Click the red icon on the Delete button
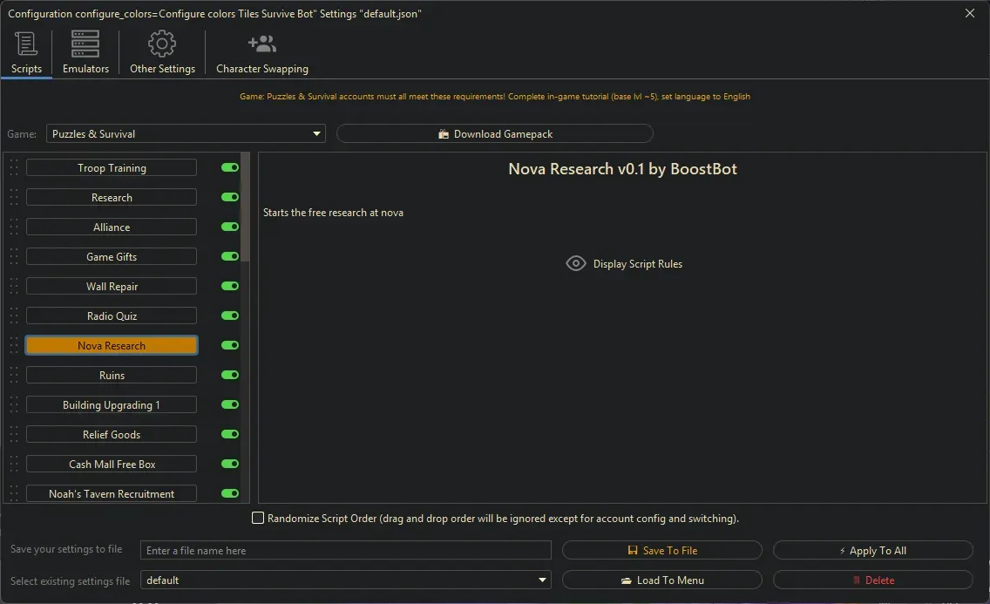990x604 pixels. pyautogui.click(x=858, y=580)
